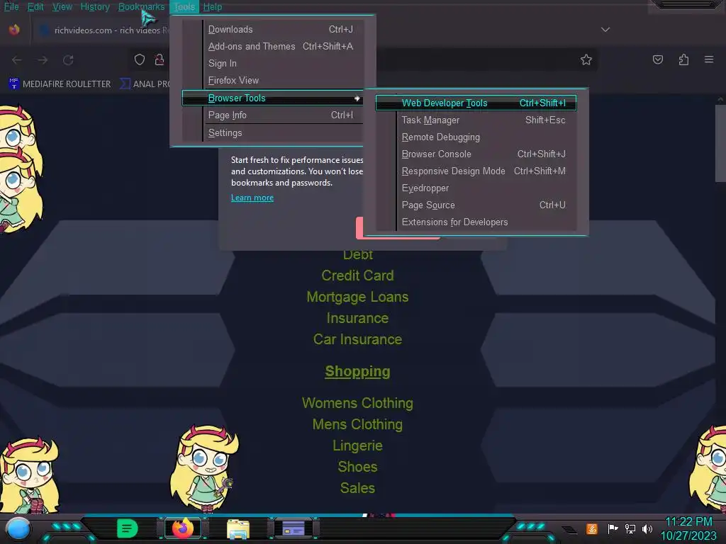Viewport: 726px width, 544px height.
Task: Open the Action Center flag icon
Action: 613,528
